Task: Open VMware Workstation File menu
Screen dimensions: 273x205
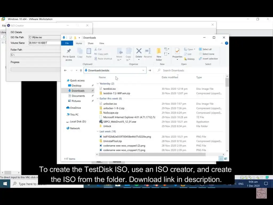Action: pyautogui.click(x=4, y=26)
